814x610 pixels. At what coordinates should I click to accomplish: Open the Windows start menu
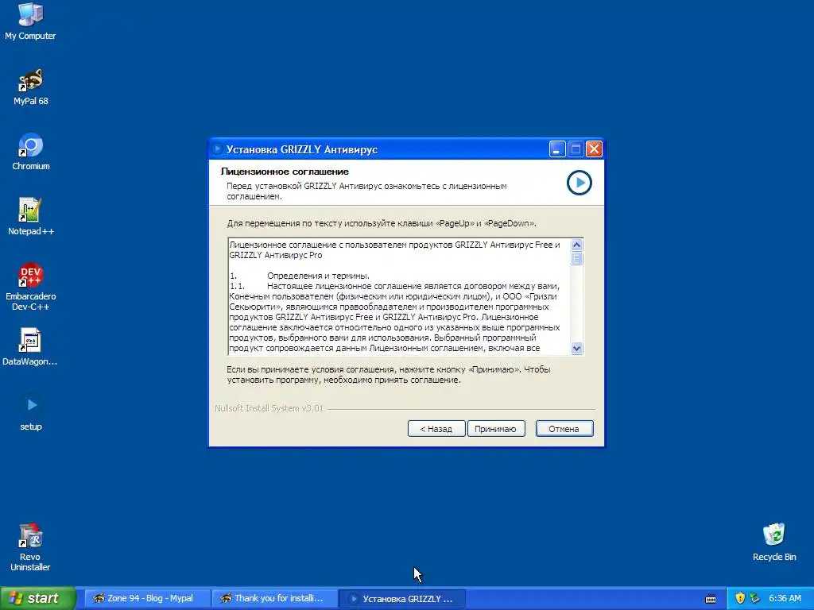pyautogui.click(x=37, y=598)
